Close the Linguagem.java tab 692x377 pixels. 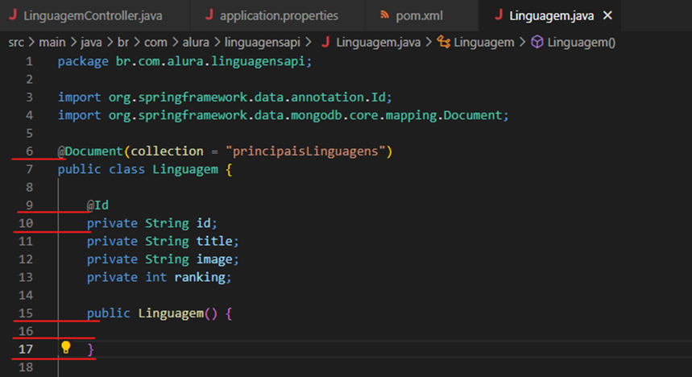(607, 15)
